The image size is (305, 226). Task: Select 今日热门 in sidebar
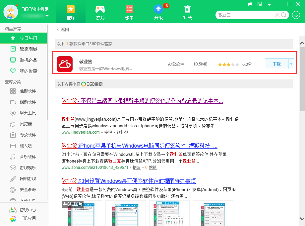(23, 38)
